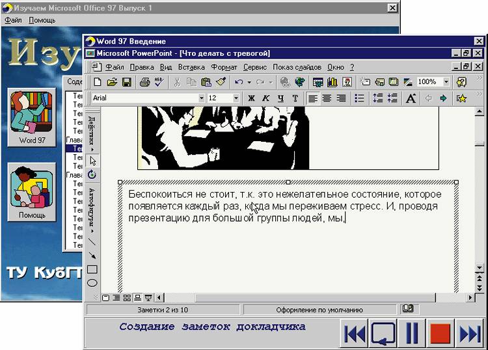Expand the 100% zoom dropdown
Image resolution: width=488 pixels, height=350 pixels.
pyautogui.click(x=446, y=82)
